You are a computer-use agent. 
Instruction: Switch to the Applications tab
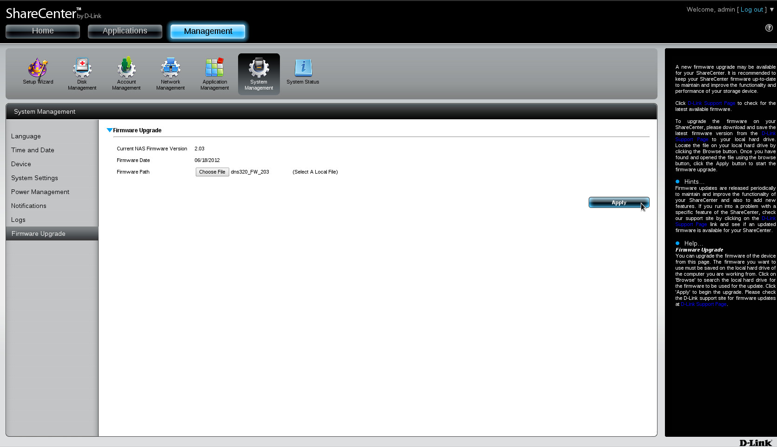tap(125, 31)
